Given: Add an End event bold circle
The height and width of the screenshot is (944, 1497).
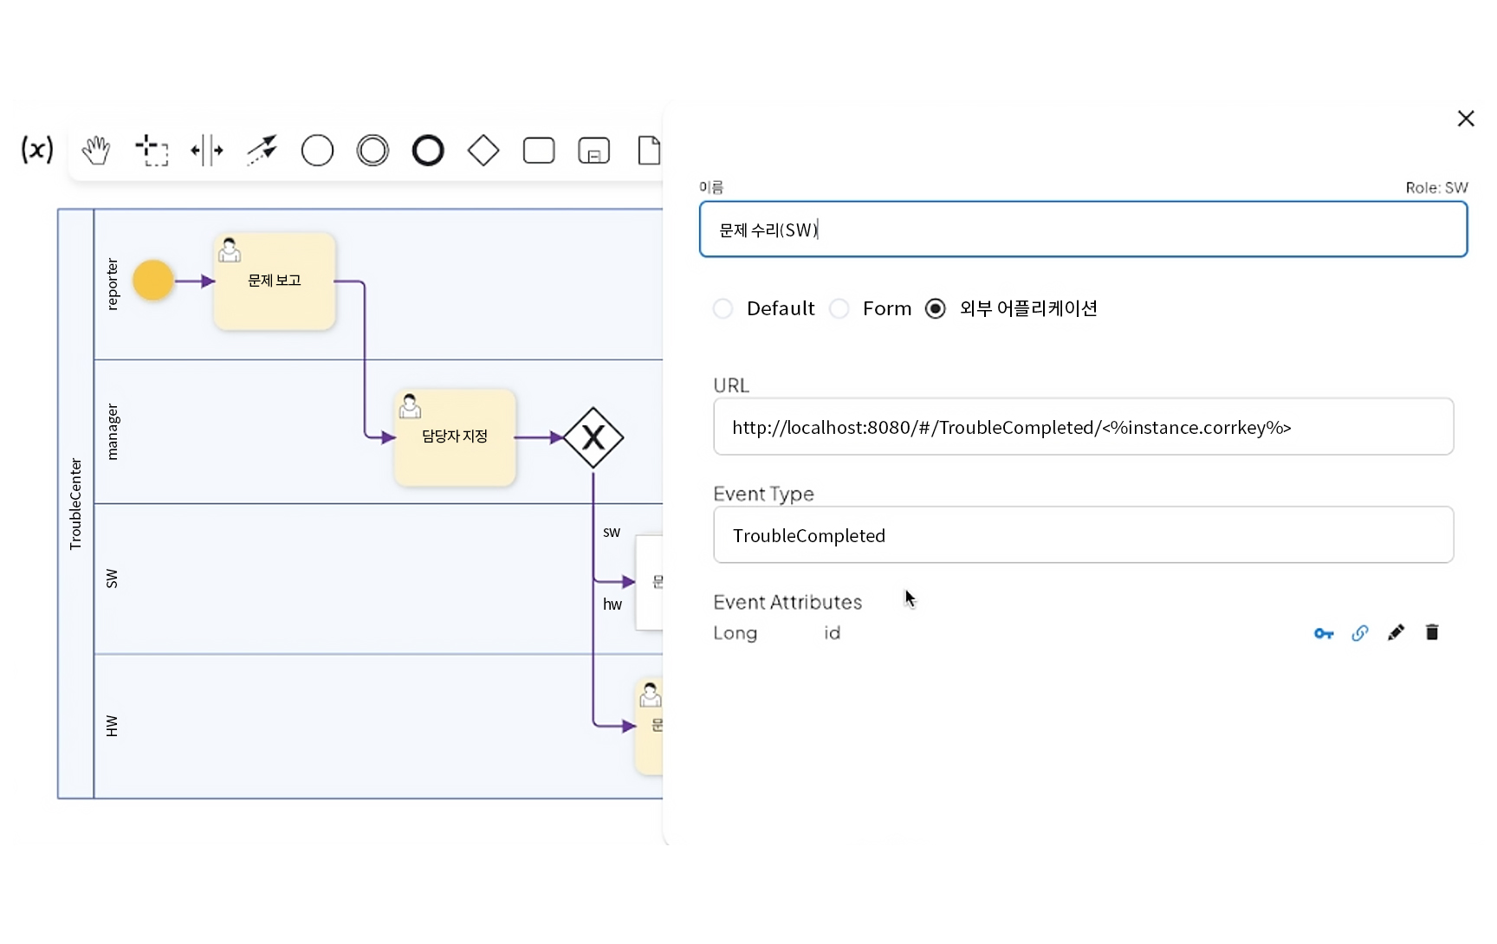Looking at the screenshot, I should click(x=428, y=151).
